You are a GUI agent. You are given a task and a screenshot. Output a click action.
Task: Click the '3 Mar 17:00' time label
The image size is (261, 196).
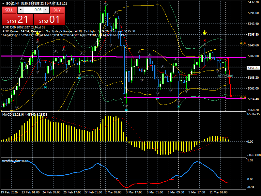point(134,192)
